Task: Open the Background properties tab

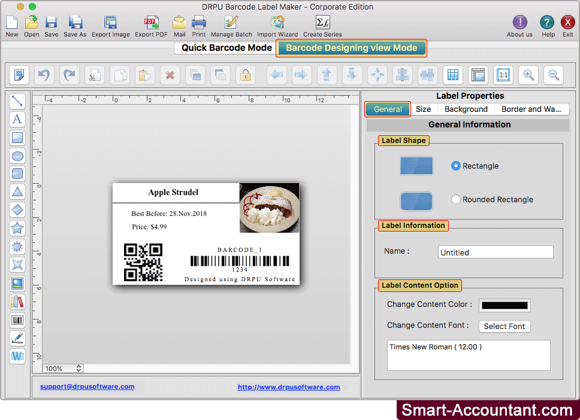Action: pos(466,109)
